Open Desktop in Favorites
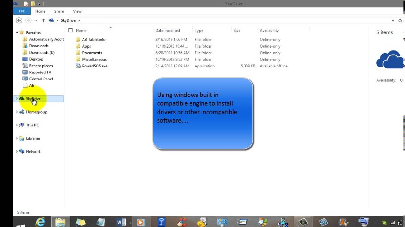The image size is (405, 227). click(36, 59)
